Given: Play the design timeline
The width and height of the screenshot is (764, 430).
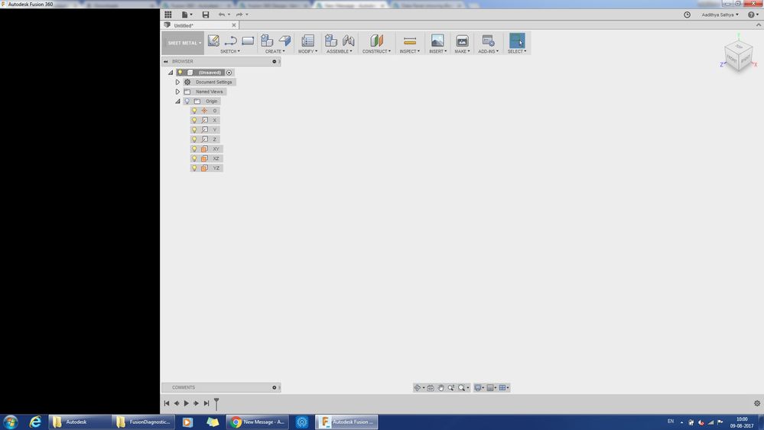Looking at the screenshot, I should [186, 403].
